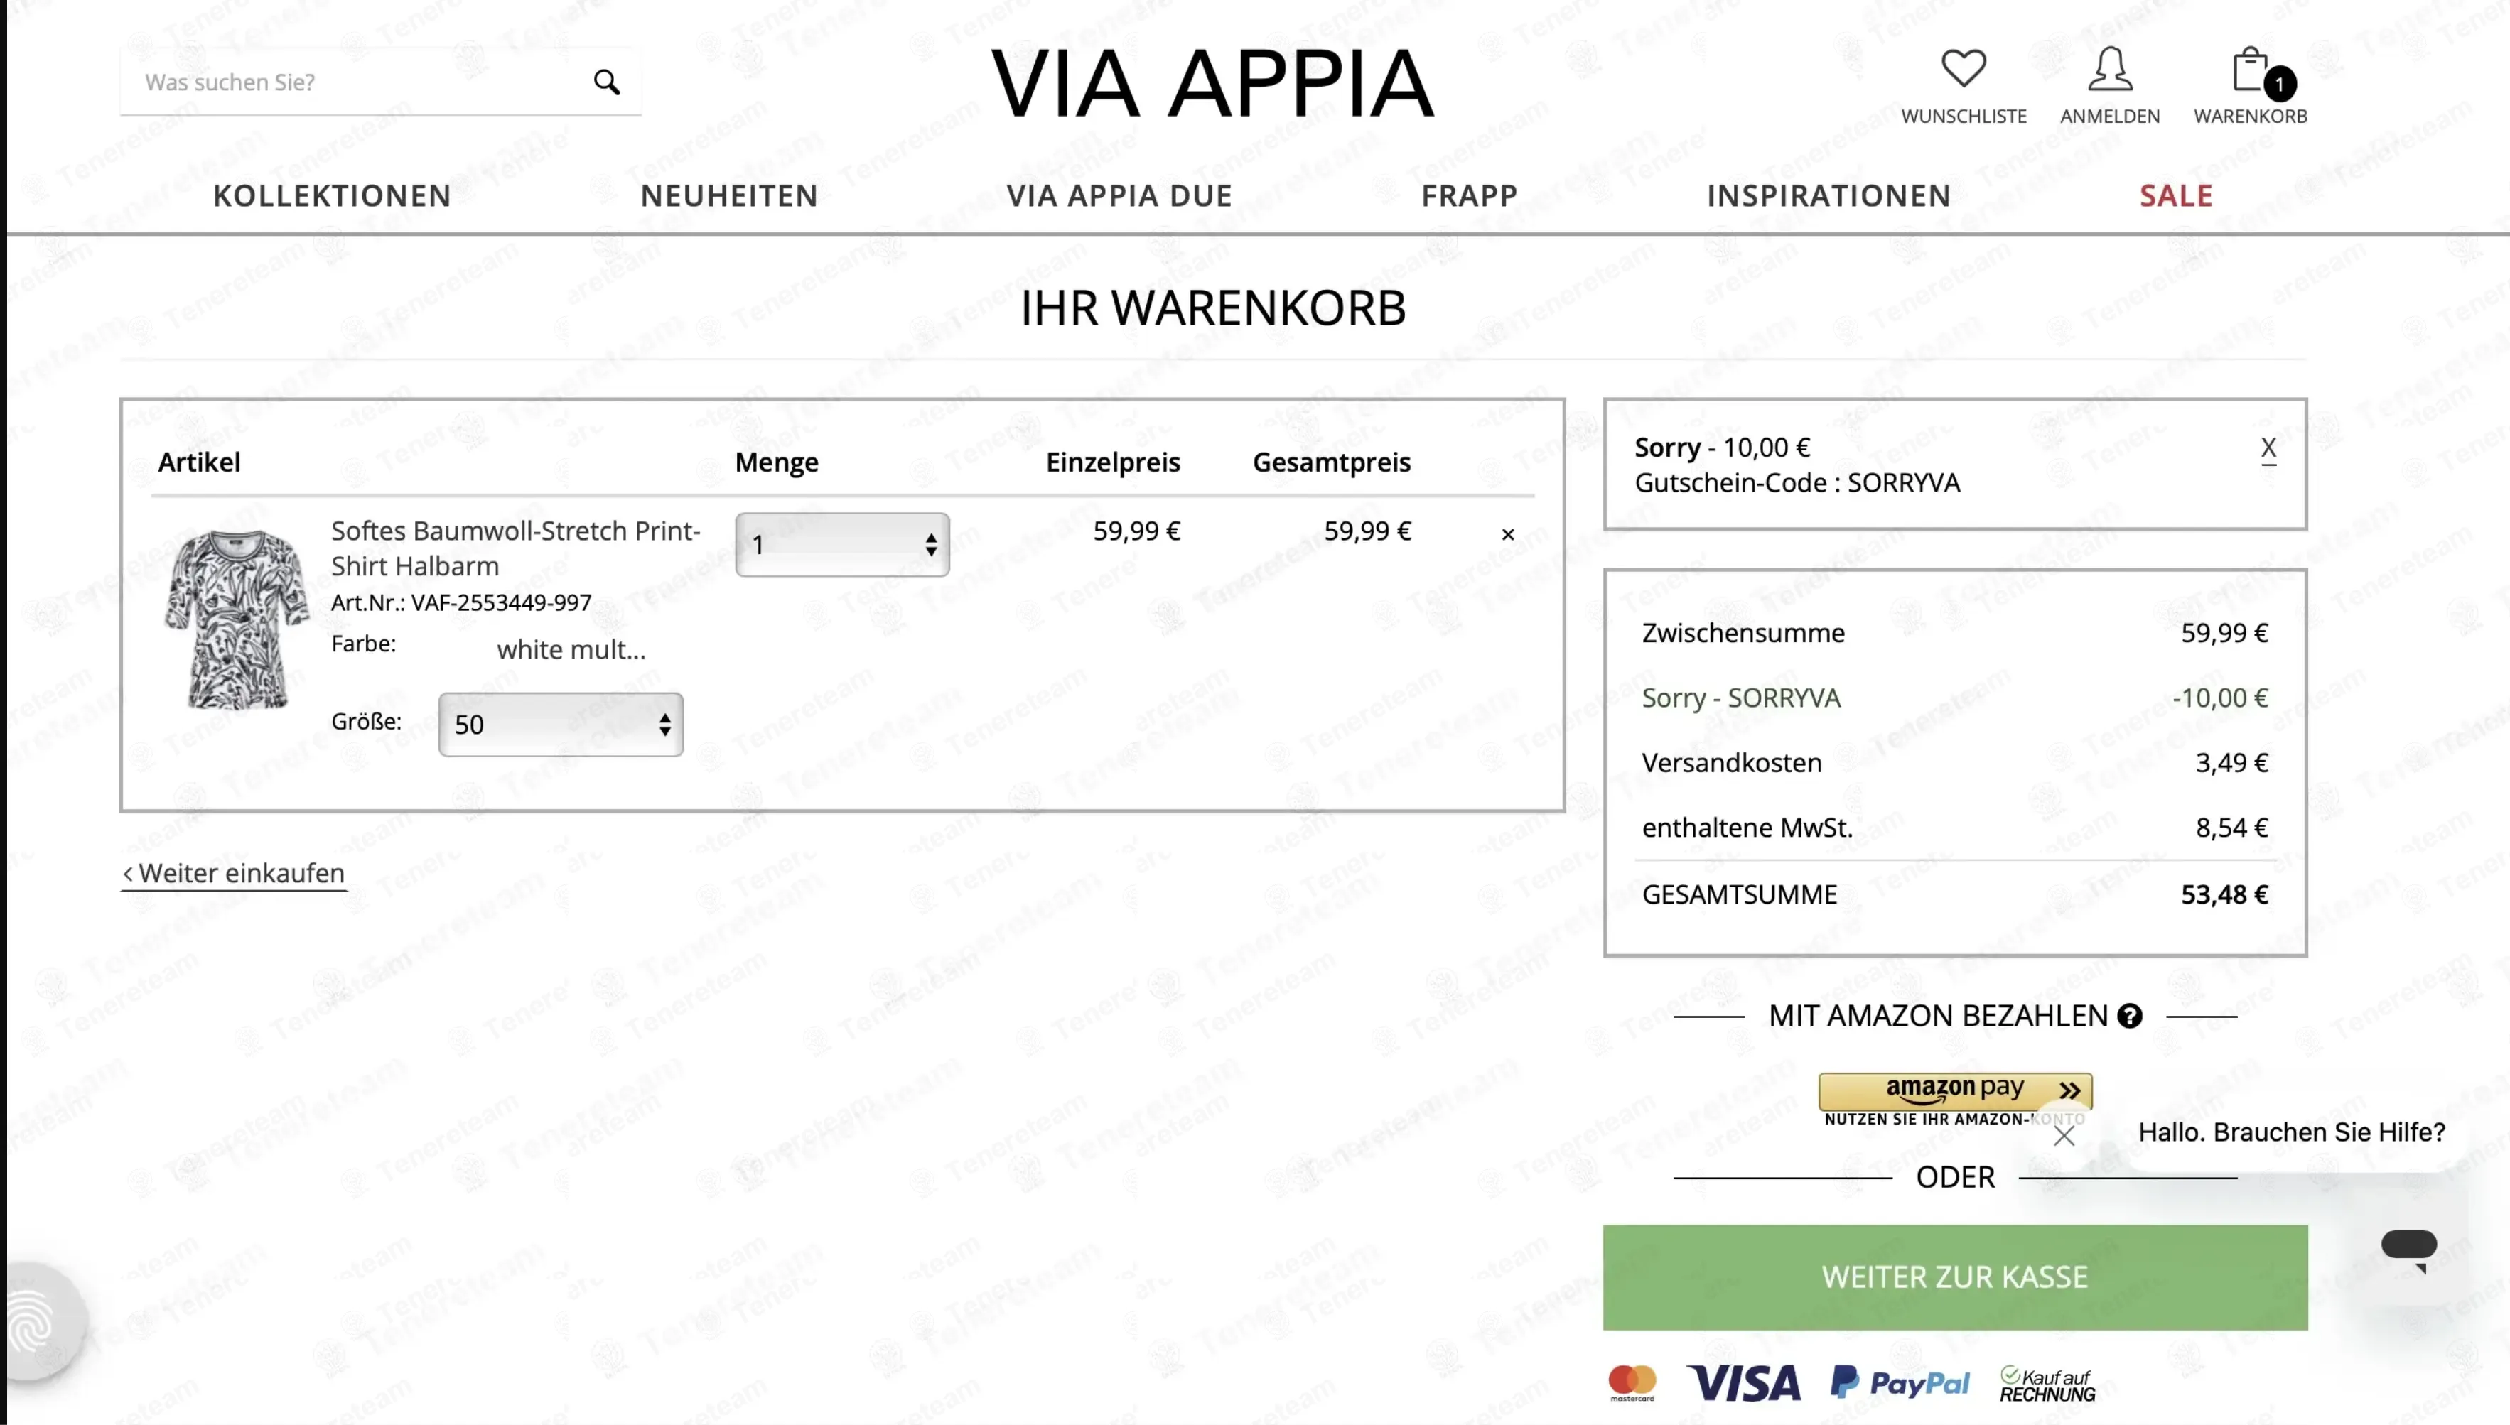Viewport: 2510px width, 1425px height.
Task: Delete the Print-Shirt item from cart
Action: click(x=1507, y=534)
